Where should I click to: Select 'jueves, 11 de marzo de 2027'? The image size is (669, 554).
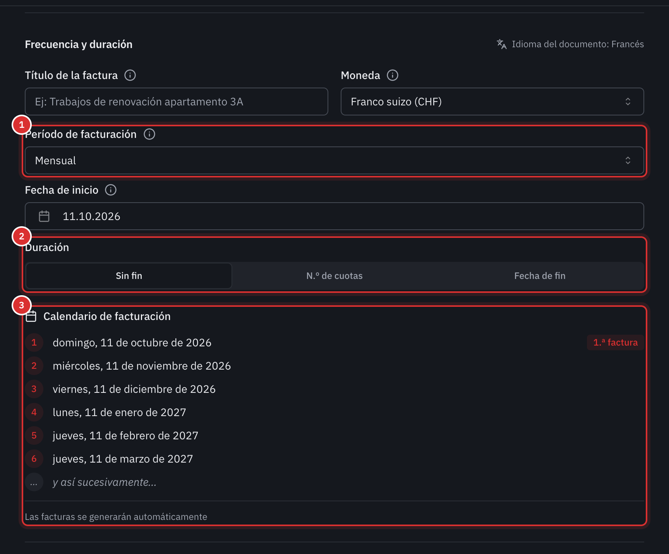[123, 459]
